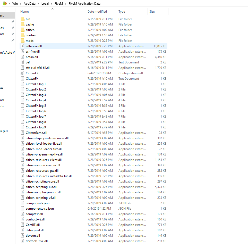Click the components.json file icon

coord(23,203)
